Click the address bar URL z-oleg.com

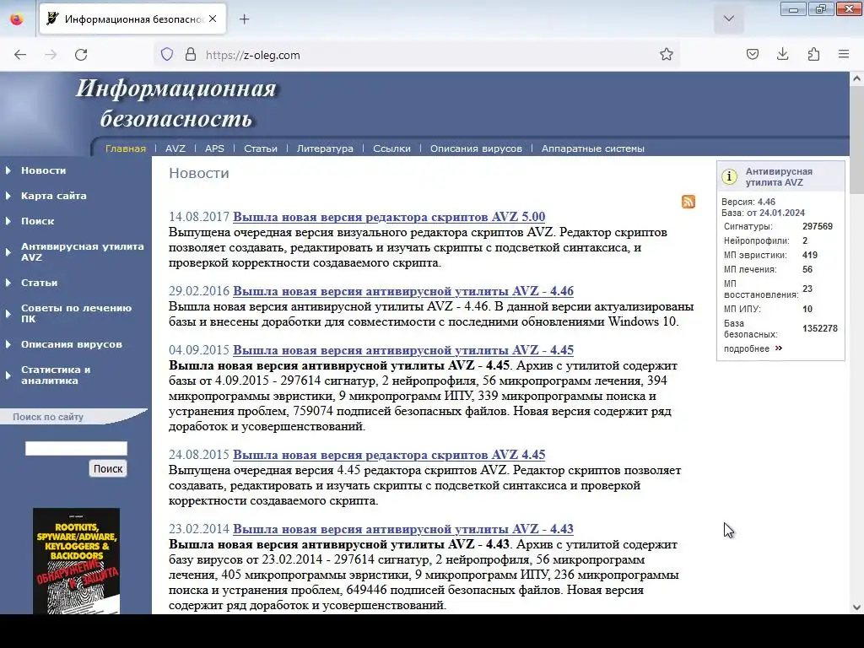point(253,55)
